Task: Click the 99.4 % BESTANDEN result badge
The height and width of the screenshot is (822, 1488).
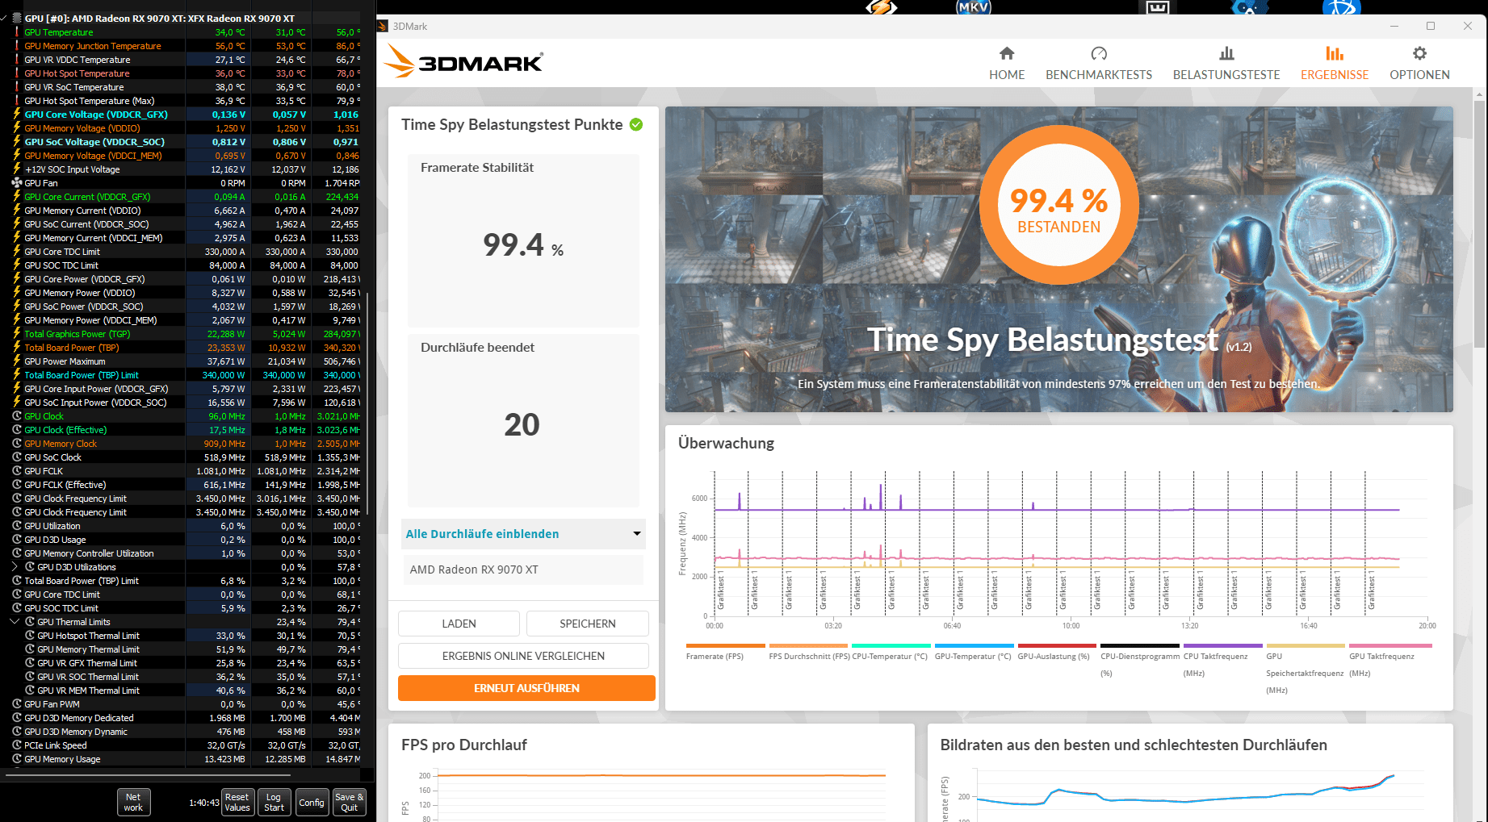Action: click(1058, 206)
